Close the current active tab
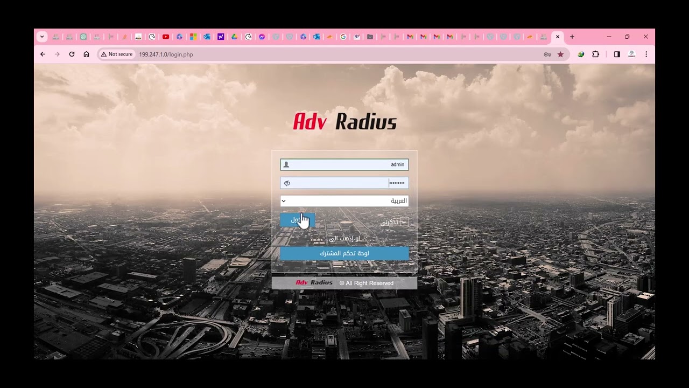The width and height of the screenshot is (689, 388). pos(558,37)
